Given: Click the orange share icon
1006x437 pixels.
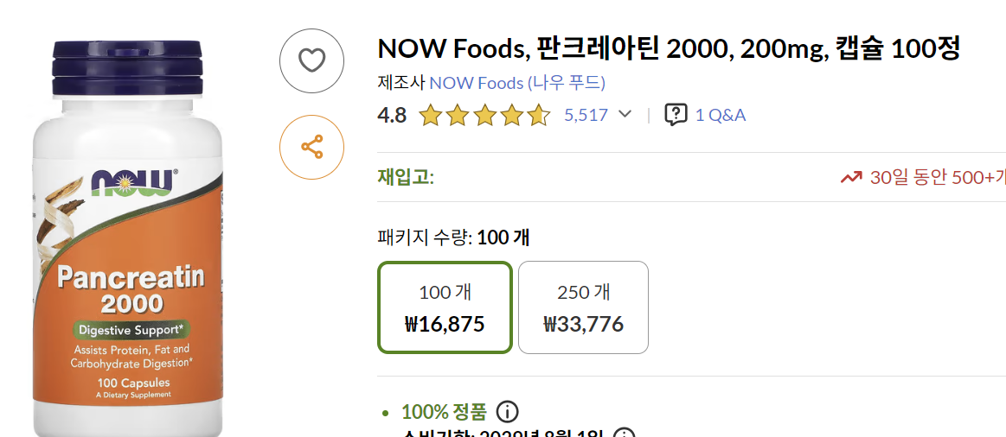Looking at the screenshot, I should (x=311, y=147).
